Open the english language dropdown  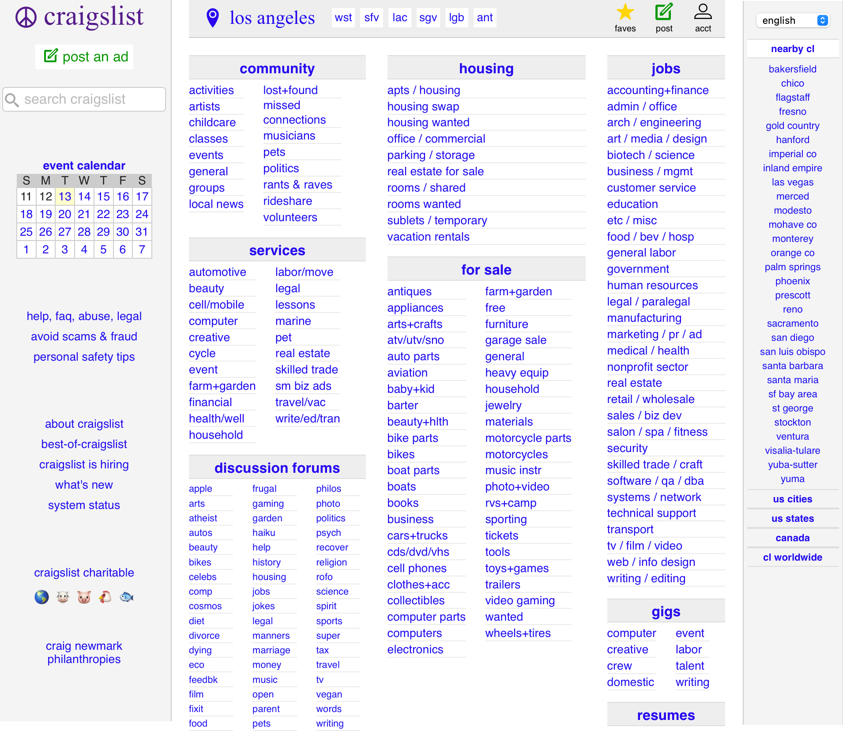(x=793, y=20)
